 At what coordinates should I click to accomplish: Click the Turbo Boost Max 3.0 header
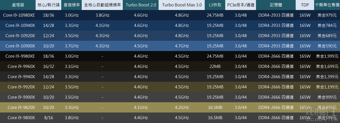(182, 5)
